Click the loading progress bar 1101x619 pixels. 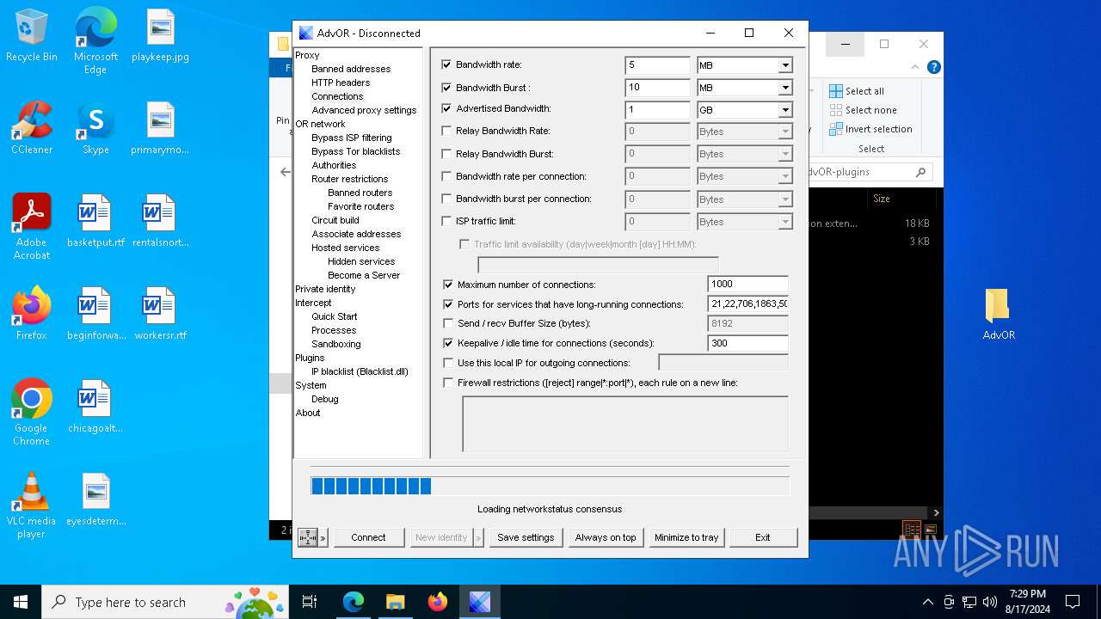pos(550,487)
